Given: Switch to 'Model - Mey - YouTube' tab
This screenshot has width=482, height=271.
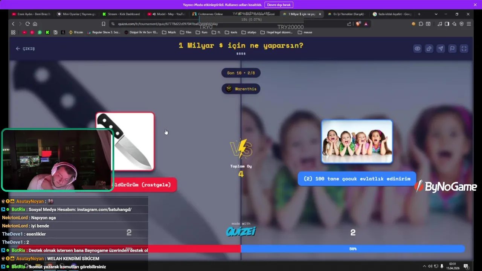Looking at the screenshot, I should point(166,14).
